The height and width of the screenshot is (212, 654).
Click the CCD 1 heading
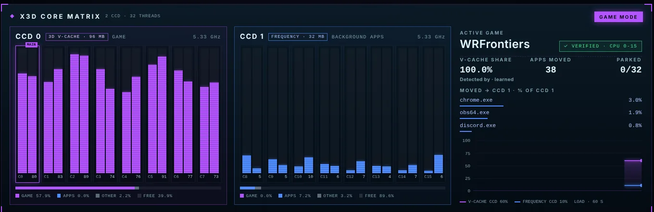(x=252, y=36)
